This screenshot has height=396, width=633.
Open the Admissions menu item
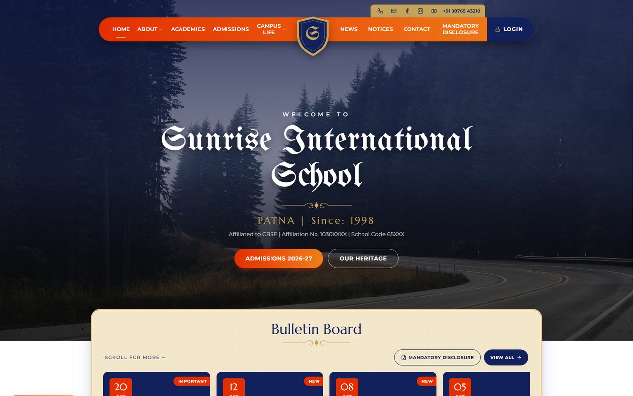tap(231, 29)
